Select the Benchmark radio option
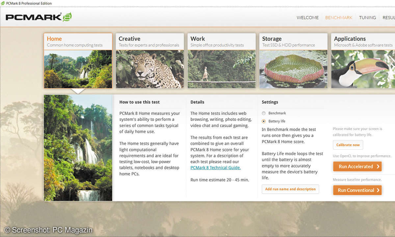 (x=264, y=113)
